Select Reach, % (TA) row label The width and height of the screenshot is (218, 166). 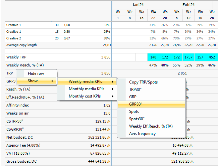point(18,89)
